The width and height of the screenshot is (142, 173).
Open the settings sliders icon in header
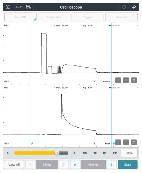click(8, 7)
